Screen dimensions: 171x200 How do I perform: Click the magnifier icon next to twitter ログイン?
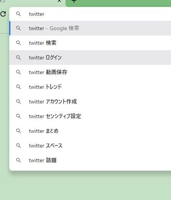click(x=18, y=58)
